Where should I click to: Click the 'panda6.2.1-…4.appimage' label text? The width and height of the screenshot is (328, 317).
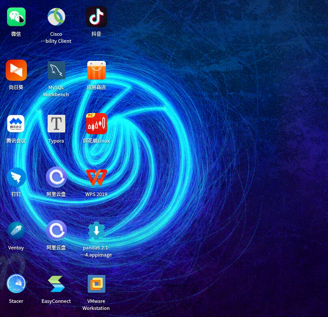pos(96,251)
